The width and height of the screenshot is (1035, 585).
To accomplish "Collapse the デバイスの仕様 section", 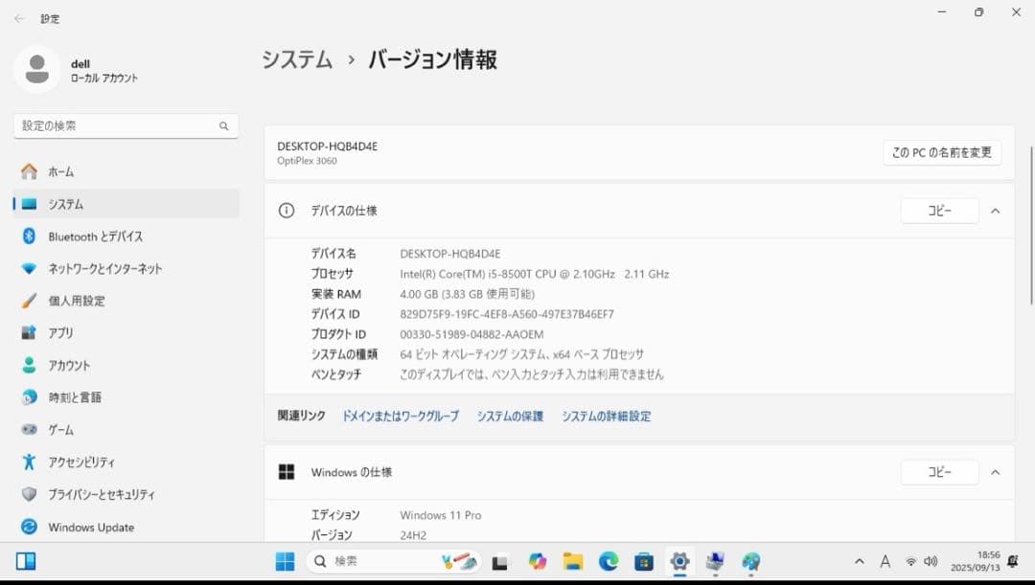I will [x=995, y=211].
